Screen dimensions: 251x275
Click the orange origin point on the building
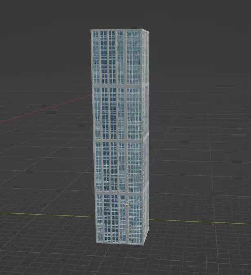127,205
